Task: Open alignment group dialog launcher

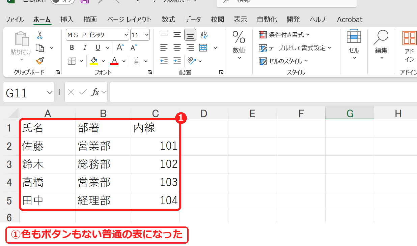Action: pos(221,72)
